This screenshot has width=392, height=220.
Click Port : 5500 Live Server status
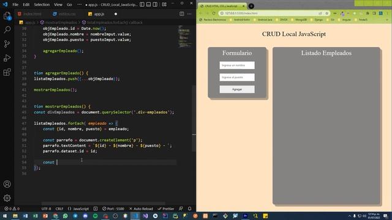click(113, 208)
